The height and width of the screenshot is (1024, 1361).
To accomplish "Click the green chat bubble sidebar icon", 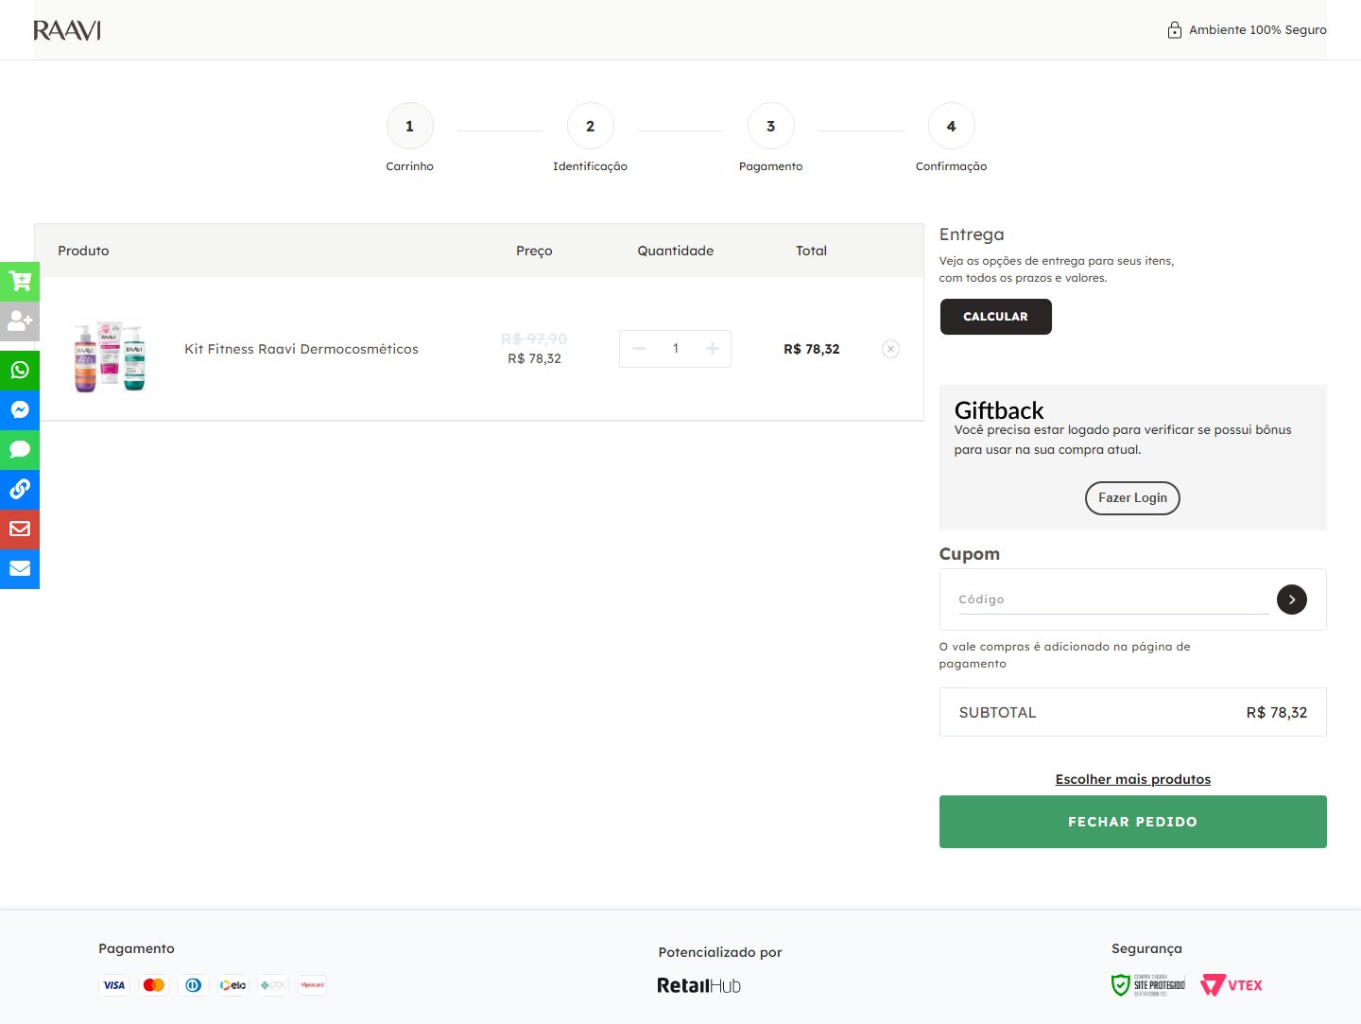I will pos(20,449).
